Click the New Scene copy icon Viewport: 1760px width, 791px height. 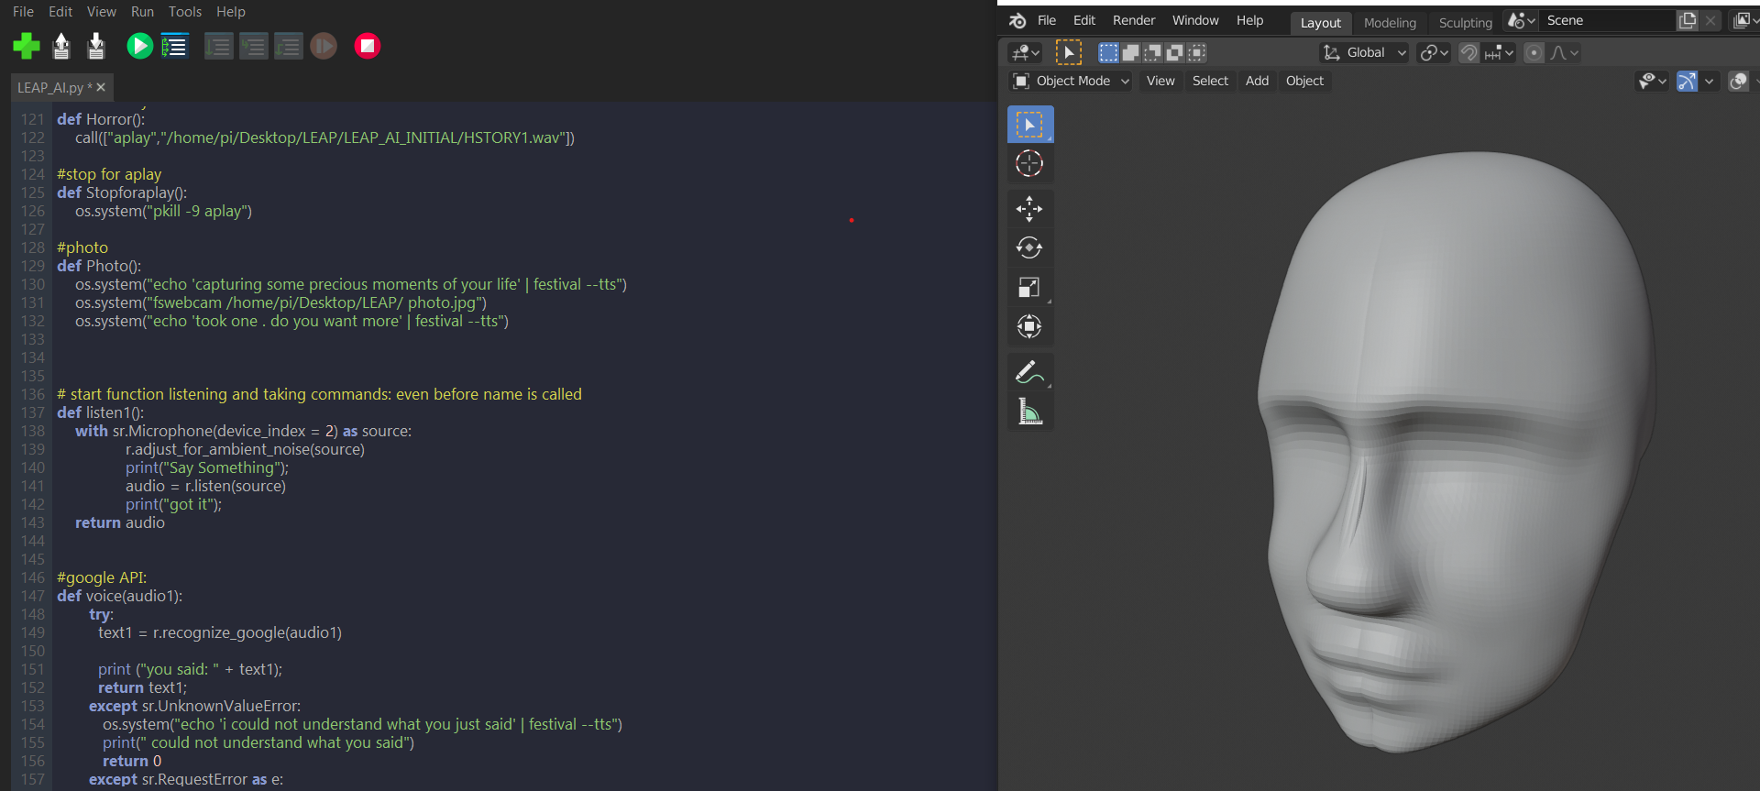click(1687, 20)
